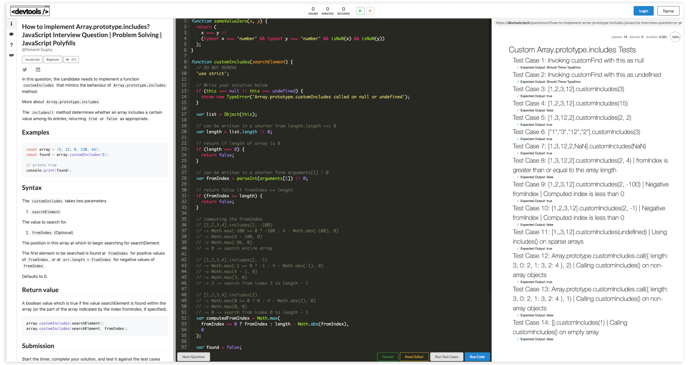Image resolution: width=690 pixels, height=365 pixels.
Task: Open the handshake sidebar icon
Action: click(x=11, y=55)
